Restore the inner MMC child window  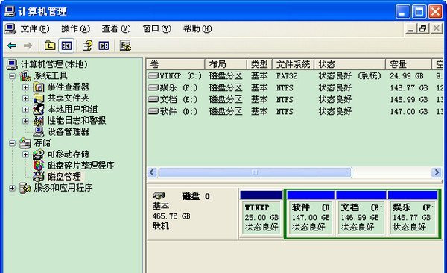(x=423, y=28)
